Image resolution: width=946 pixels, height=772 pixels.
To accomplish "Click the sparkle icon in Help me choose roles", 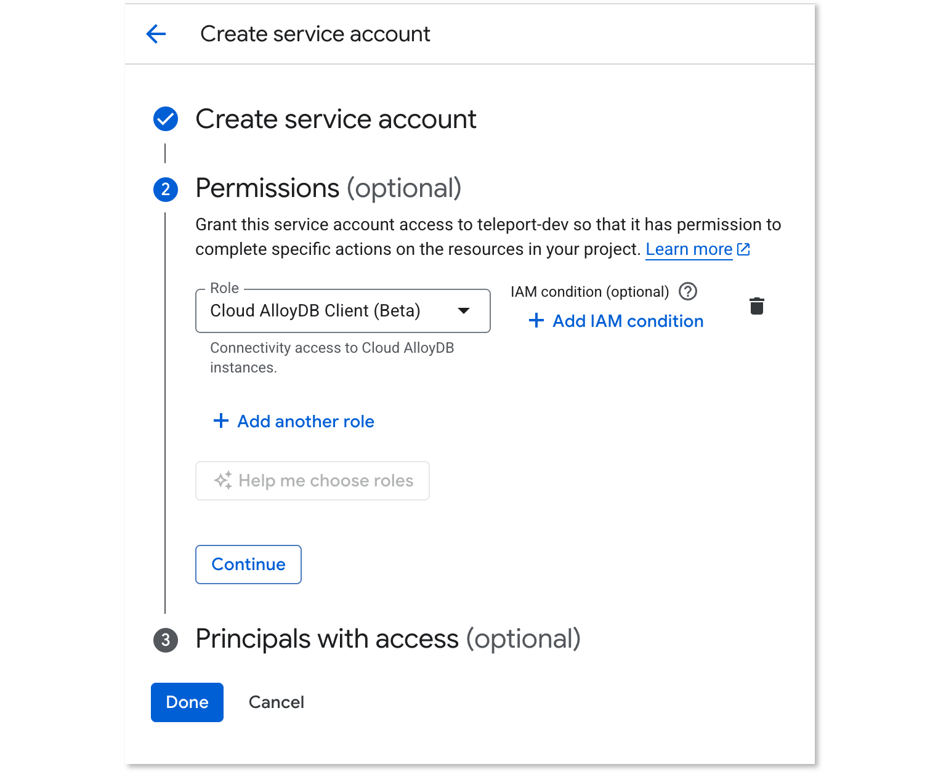I will tap(223, 480).
